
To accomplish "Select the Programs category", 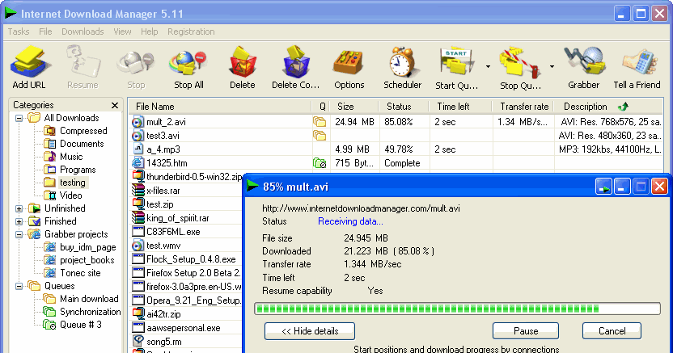I will click(x=70, y=170).
